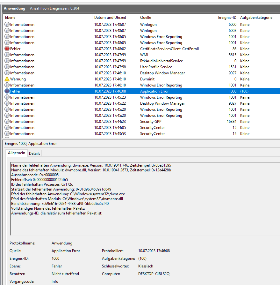This screenshot has width=280, height=285.
Task: Click event ID 6003 cell
Action: (x=233, y=31)
